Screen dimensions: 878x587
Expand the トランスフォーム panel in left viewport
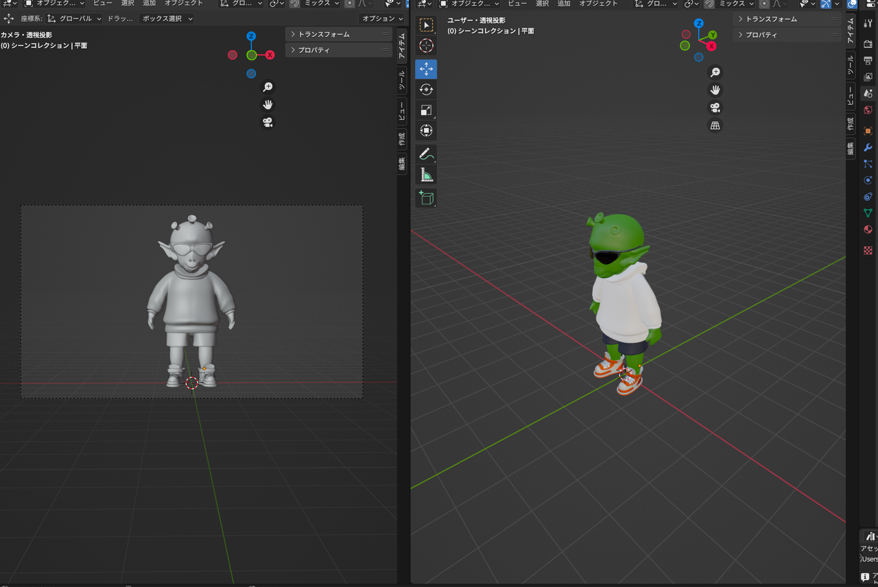pyautogui.click(x=339, y=34)
